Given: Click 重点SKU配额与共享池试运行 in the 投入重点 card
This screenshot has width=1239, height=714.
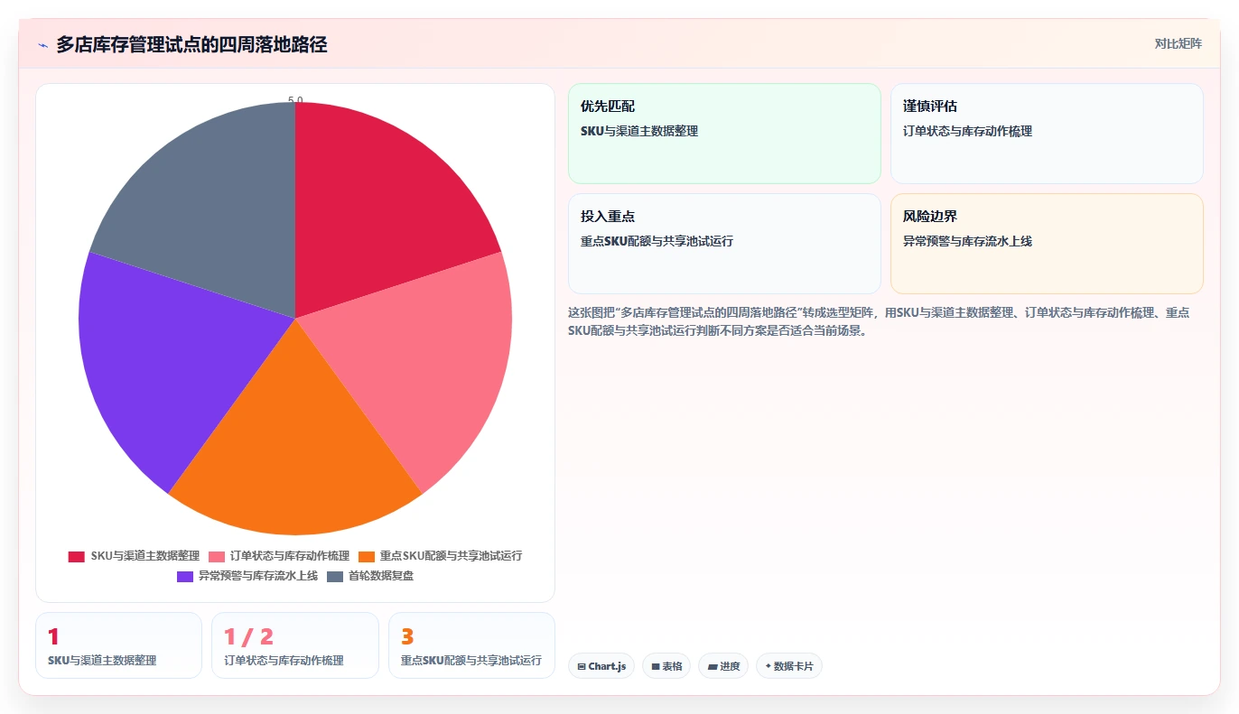Looking at the screenshot, I should [657, 241].
